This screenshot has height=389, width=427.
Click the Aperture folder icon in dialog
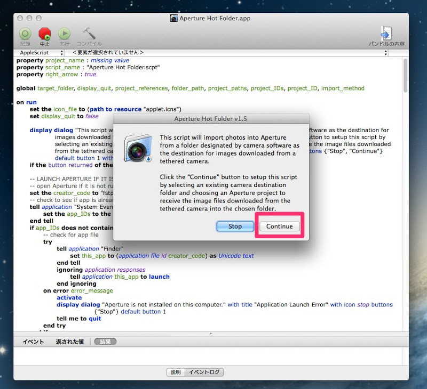point(138,148)
